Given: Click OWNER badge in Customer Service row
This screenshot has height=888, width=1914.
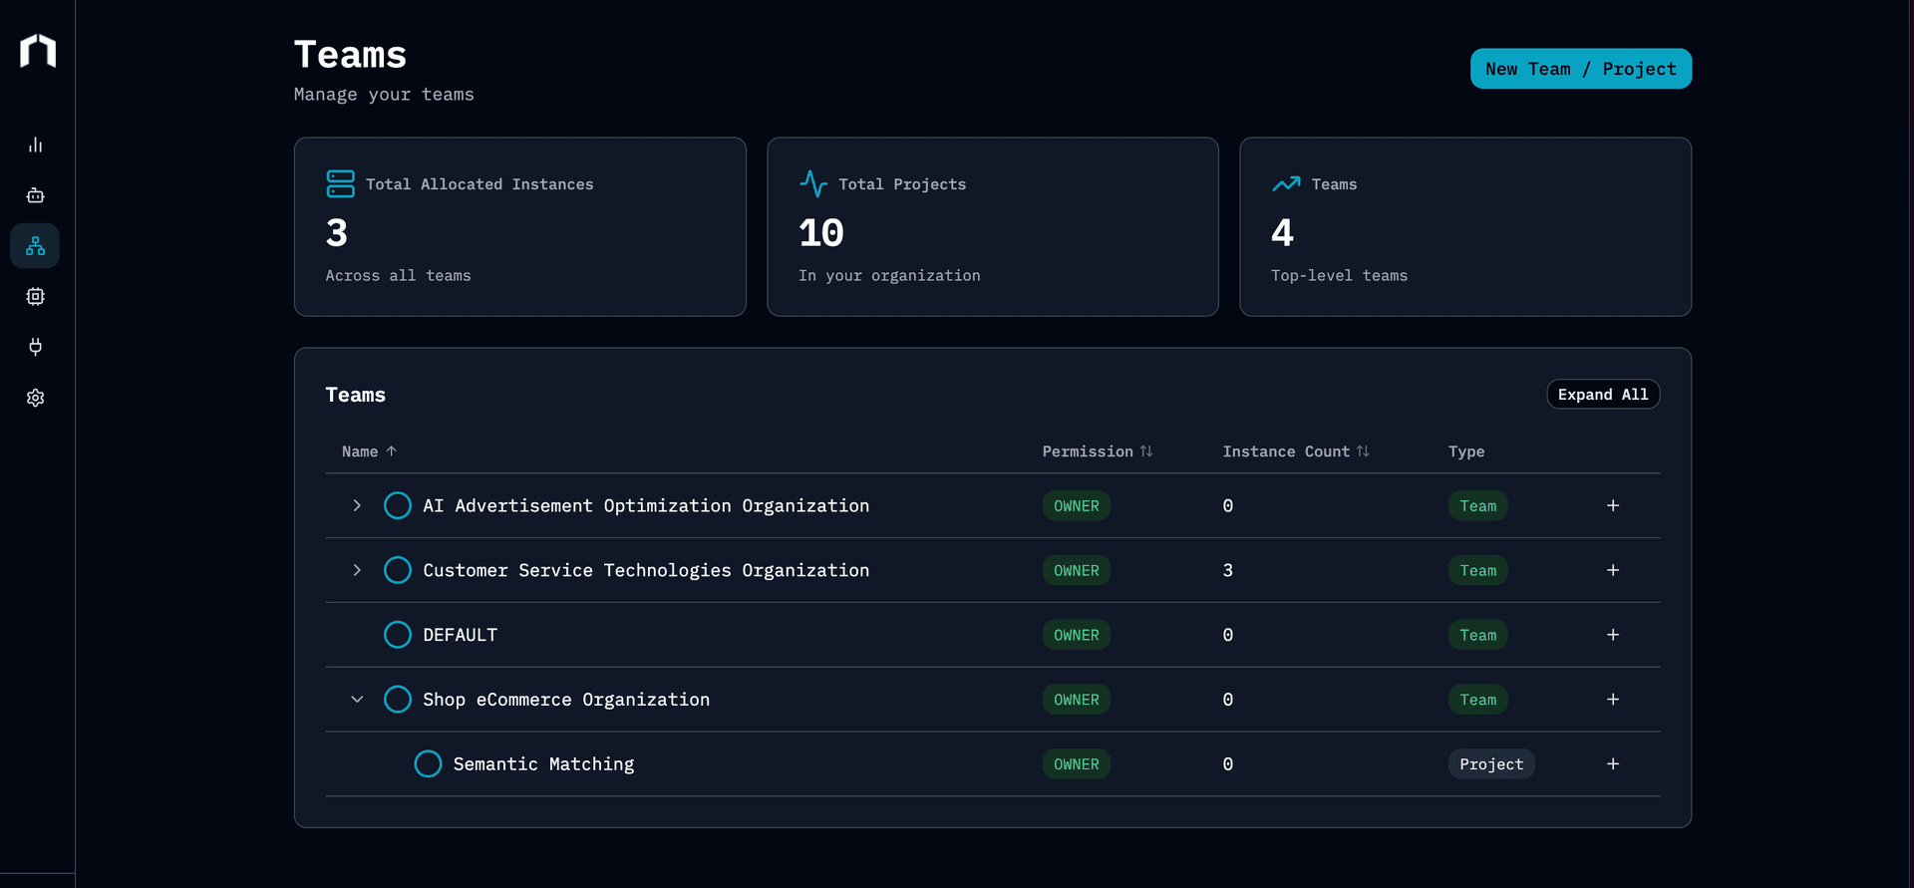Looking at the screenshot, I should 1077,570.
